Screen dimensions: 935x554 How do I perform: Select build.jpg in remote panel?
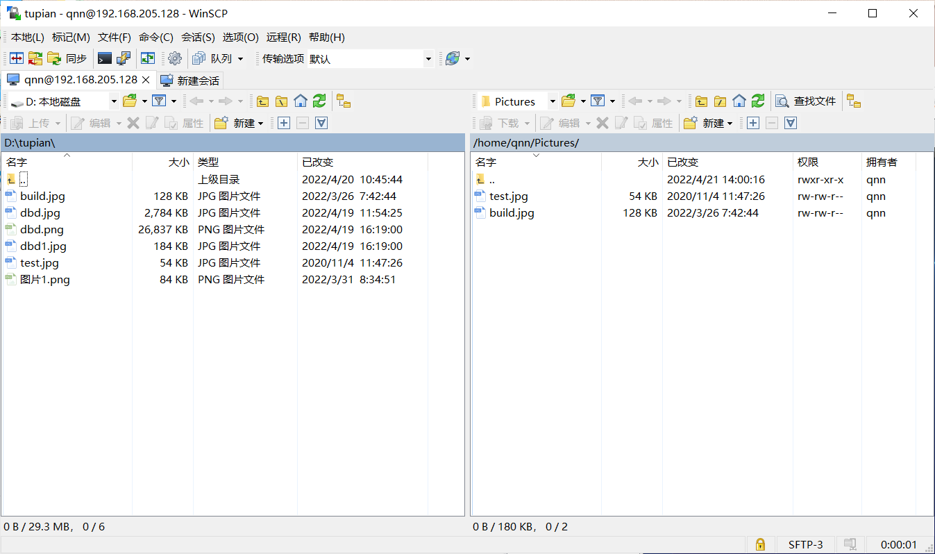[512, 213]
